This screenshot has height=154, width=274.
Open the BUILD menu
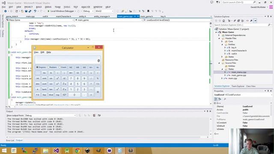click(x=39, y=7)
